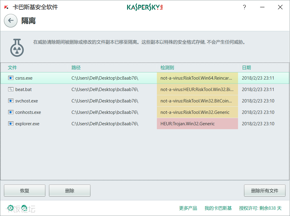The image size is (290, 216).
Task: Click the back arrow button
Action: [x=11, y=21]
